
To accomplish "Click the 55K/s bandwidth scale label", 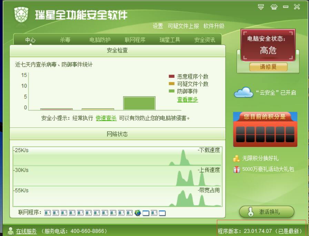I will pos(21,190).
